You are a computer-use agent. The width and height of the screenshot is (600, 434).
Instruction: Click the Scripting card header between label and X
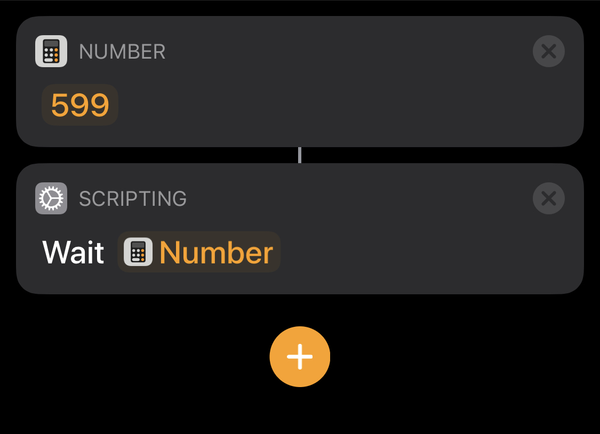coord(357,199)
